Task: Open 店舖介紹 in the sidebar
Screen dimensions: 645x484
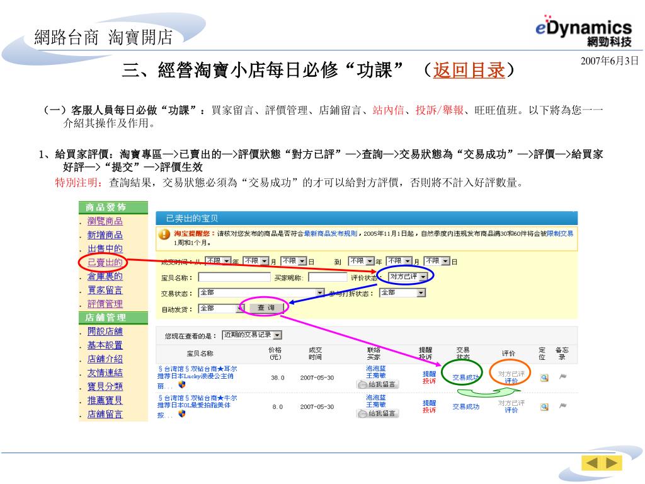Action: [x=105, y=359]
